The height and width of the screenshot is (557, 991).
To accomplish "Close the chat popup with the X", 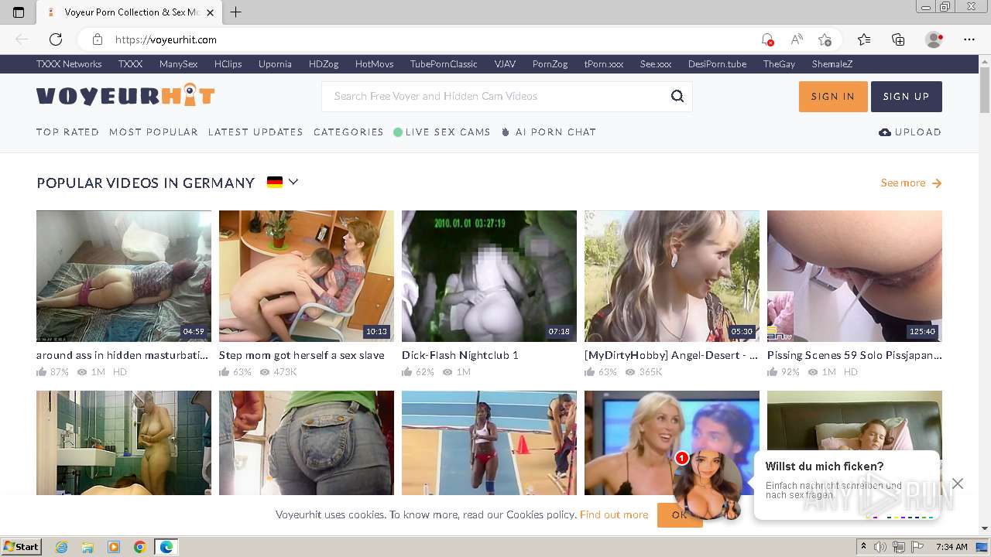I will click(958, 484).
